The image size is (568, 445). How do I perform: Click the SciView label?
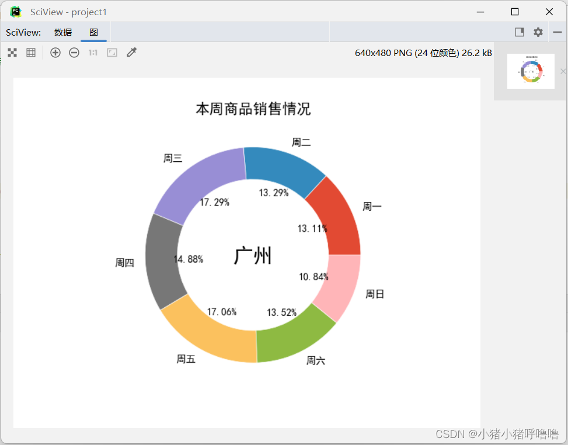click(x=23, y=32)
